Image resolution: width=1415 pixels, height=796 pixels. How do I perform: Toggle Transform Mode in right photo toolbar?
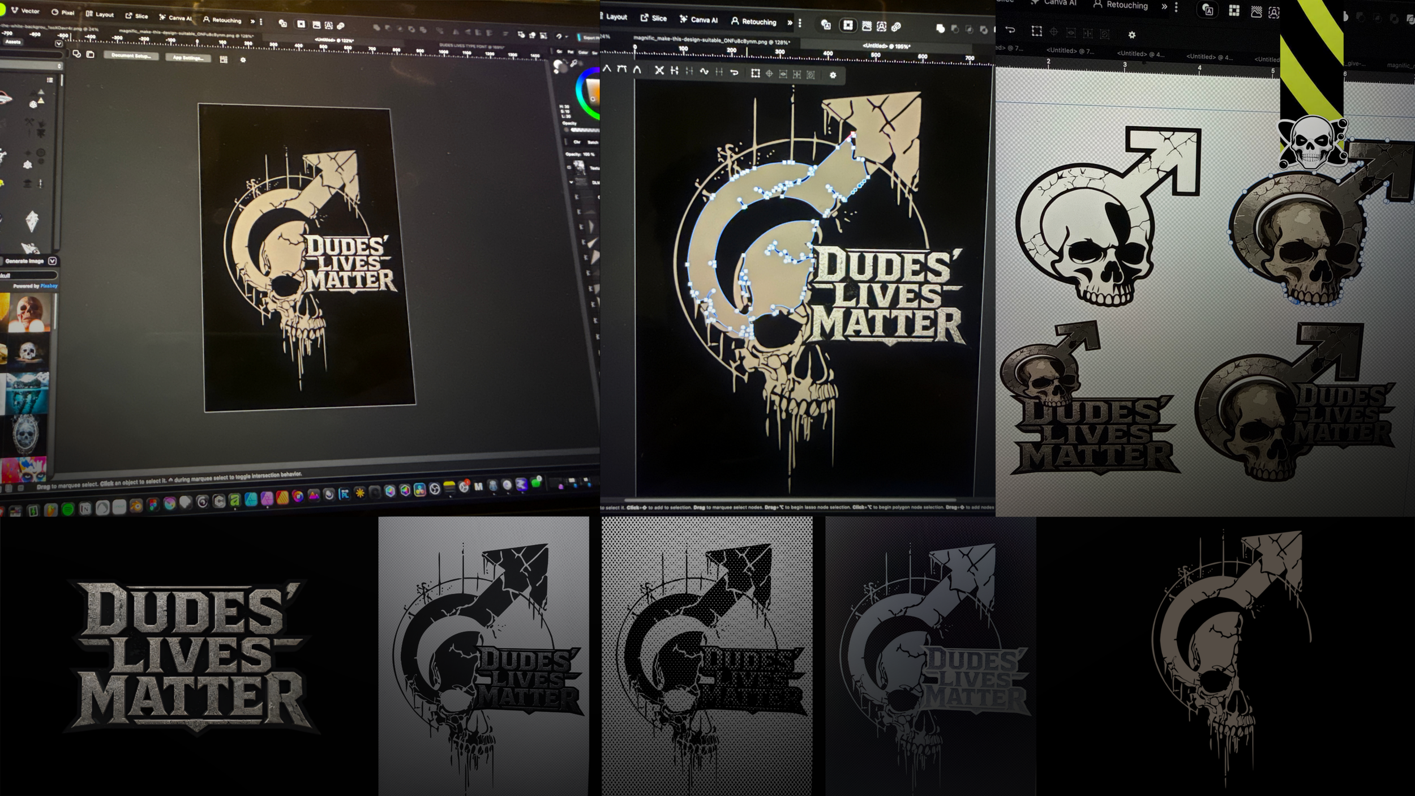(1036, 32)
